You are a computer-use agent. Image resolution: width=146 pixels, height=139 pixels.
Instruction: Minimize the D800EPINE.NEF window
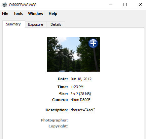click(110, 5)
